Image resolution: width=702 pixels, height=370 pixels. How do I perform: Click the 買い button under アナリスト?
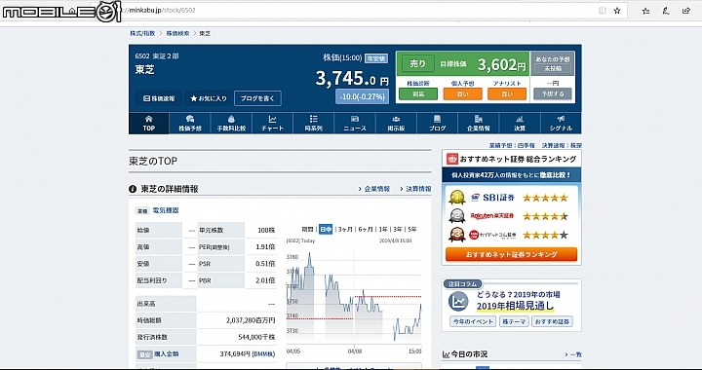507,93
